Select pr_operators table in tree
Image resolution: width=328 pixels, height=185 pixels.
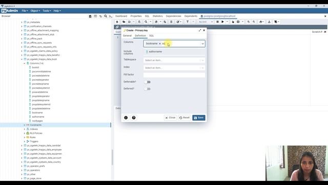[33, 170]
